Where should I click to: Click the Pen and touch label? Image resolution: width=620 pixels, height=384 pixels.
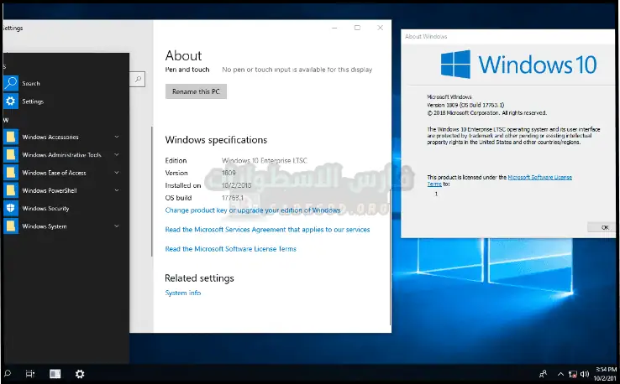pos(187,70)
